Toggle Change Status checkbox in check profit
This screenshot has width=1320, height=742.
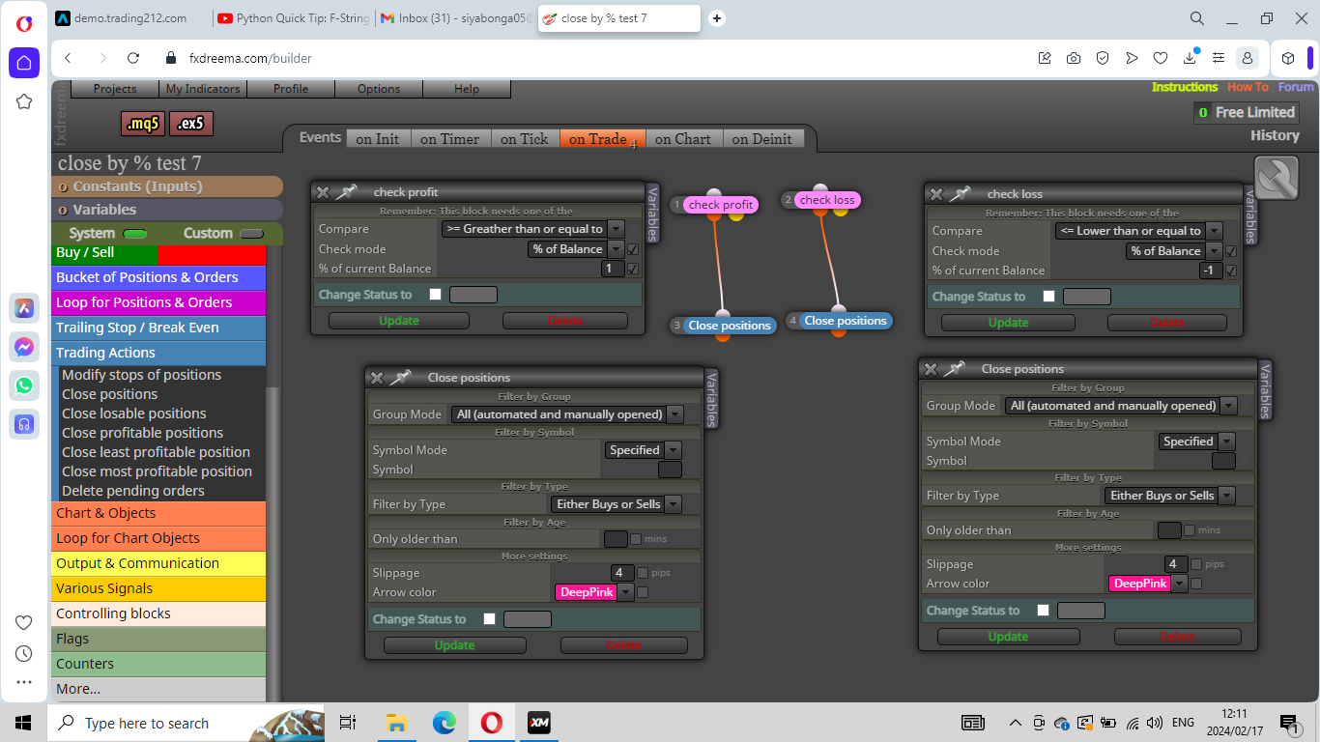pyautogui.click(x=435, y=295)
